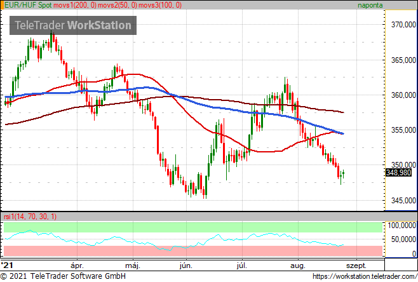Click the rsi1(14, 70, 30, 1) indicator label
Viewport: 418px width, 282px height.
point(30,217)
